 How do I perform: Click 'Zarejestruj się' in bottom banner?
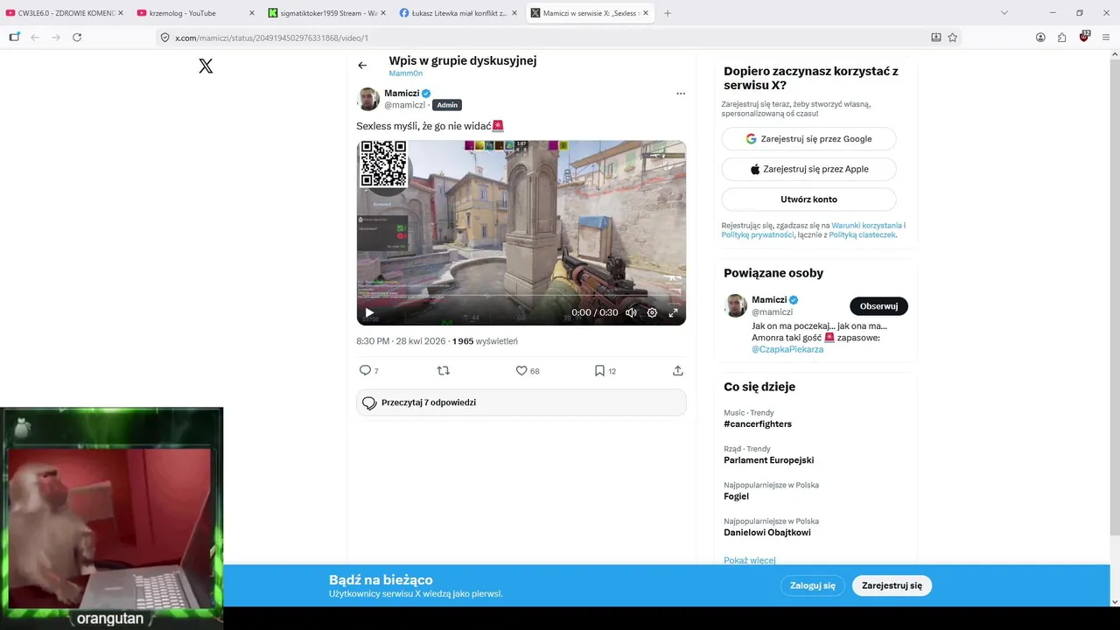892,585
